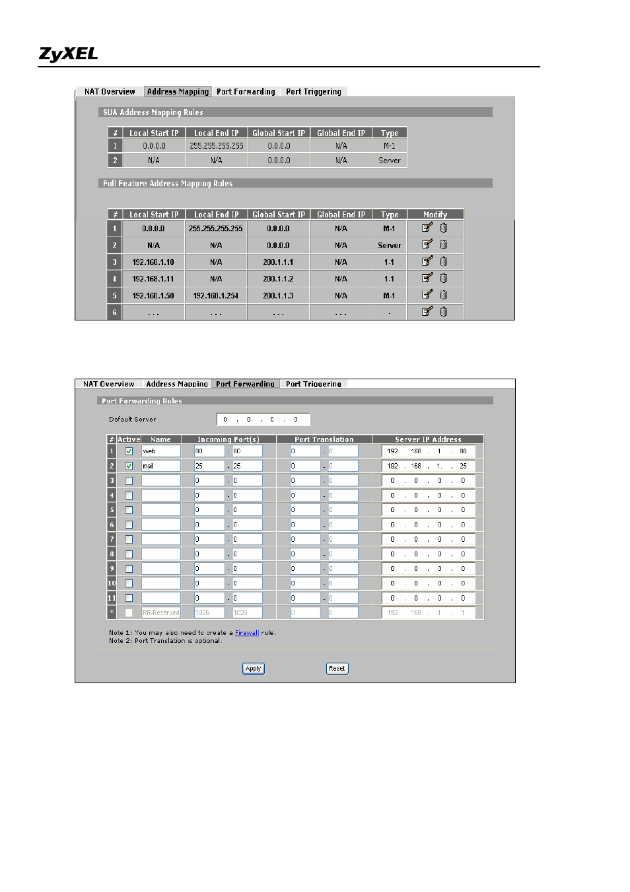630x892 pixels.
Task: Click Server IP Address field for web rule
Action: [x=428, y=451]
